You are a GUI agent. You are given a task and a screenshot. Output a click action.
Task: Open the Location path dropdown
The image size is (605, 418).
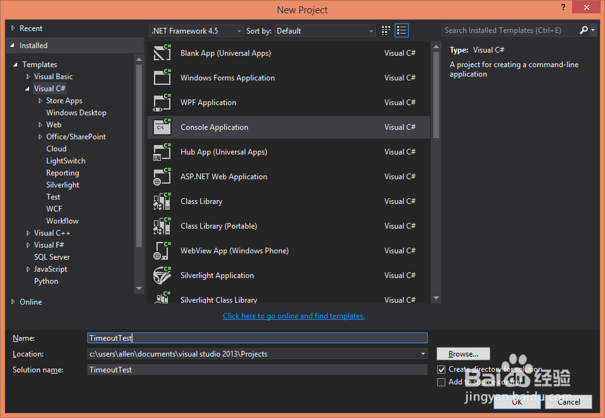423,353
